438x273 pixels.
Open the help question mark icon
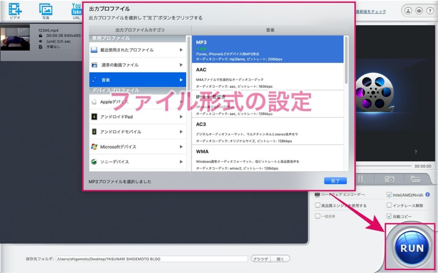[430, 11]
